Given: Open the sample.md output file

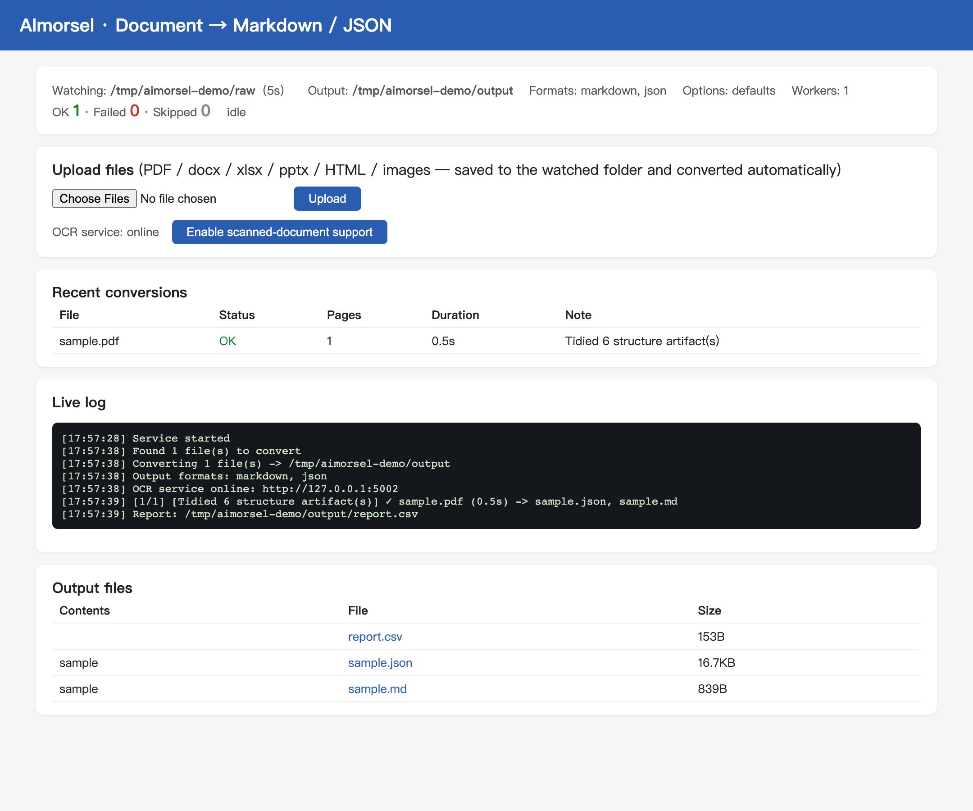Looking at the screenshot, I should [x=377, y=689].
